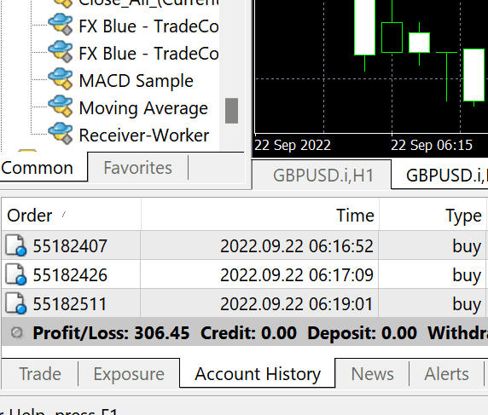Click order 55182407 document icon
This screenshot has width=488, height=415.
[15, 245]
